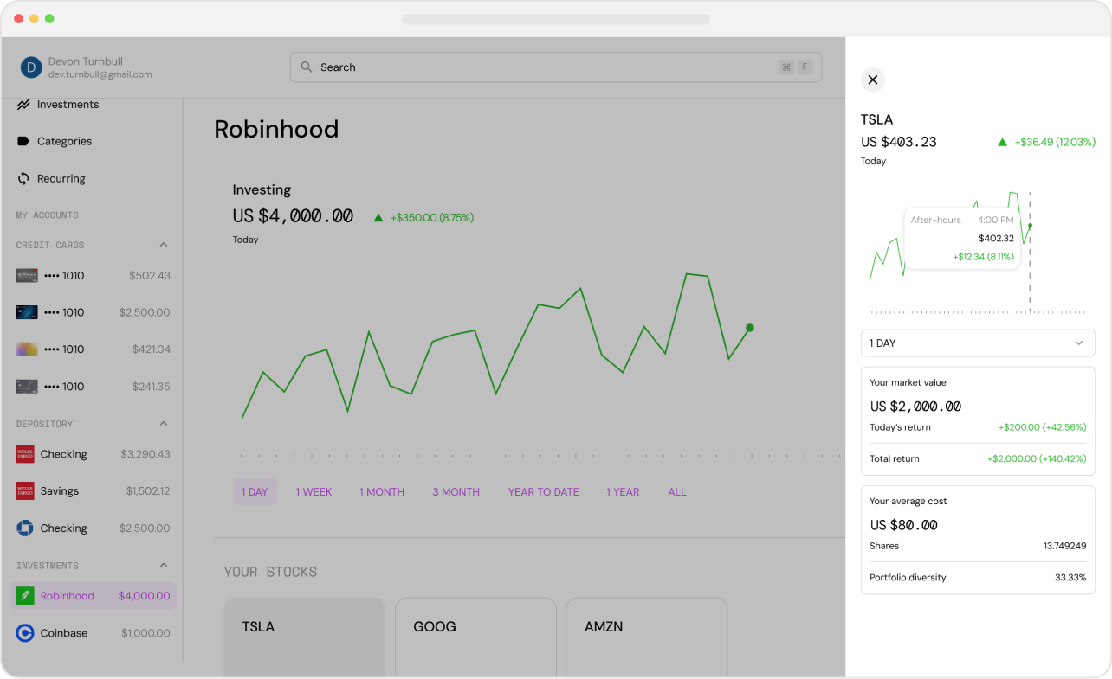This screenshot has width=1112, height=679.
Task: Collapse the Investments accounts section
Action: [164, 566]
